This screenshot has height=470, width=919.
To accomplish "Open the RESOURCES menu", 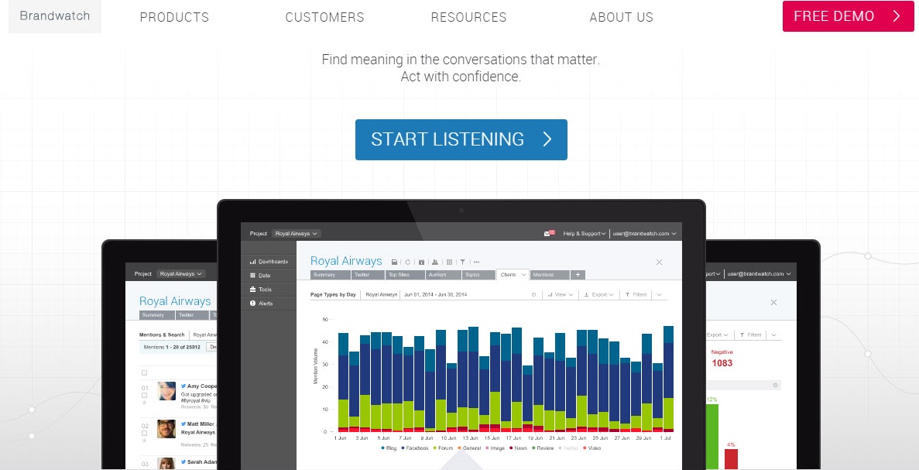I will click(x=469, y=18).
